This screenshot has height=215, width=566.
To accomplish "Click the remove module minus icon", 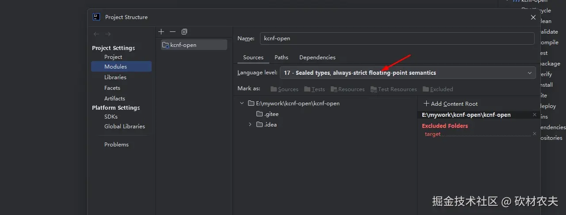I will (173, 32).
